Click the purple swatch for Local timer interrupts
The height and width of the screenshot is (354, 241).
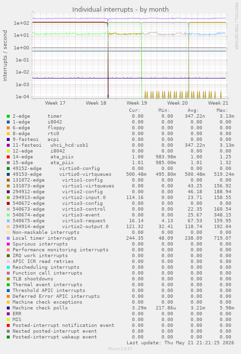coord(8,238)
